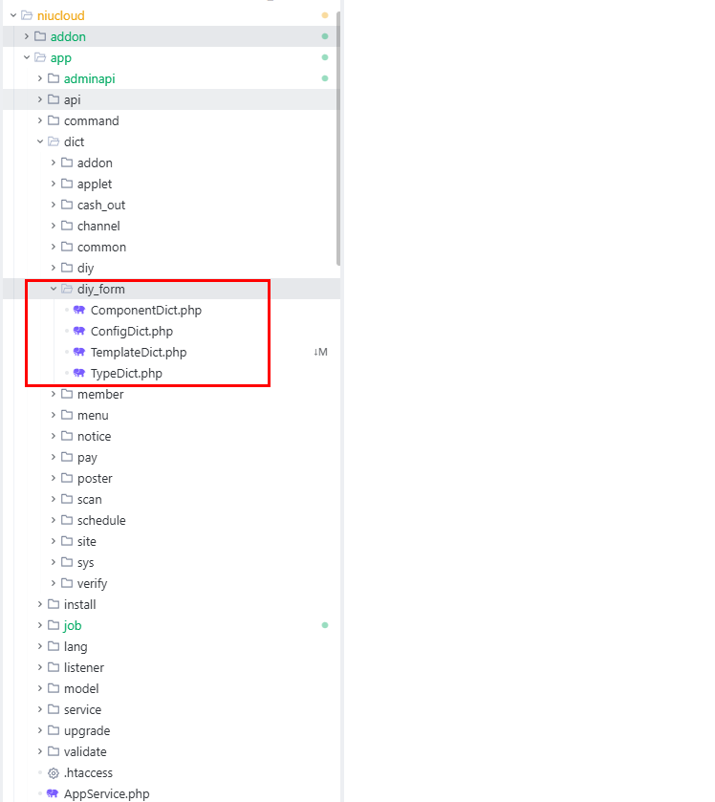Image resolution: width=715 pixels, height=802 pixels.
Task: Click the gear icon beside .htaccess
Action: click(x=54, y=772)
